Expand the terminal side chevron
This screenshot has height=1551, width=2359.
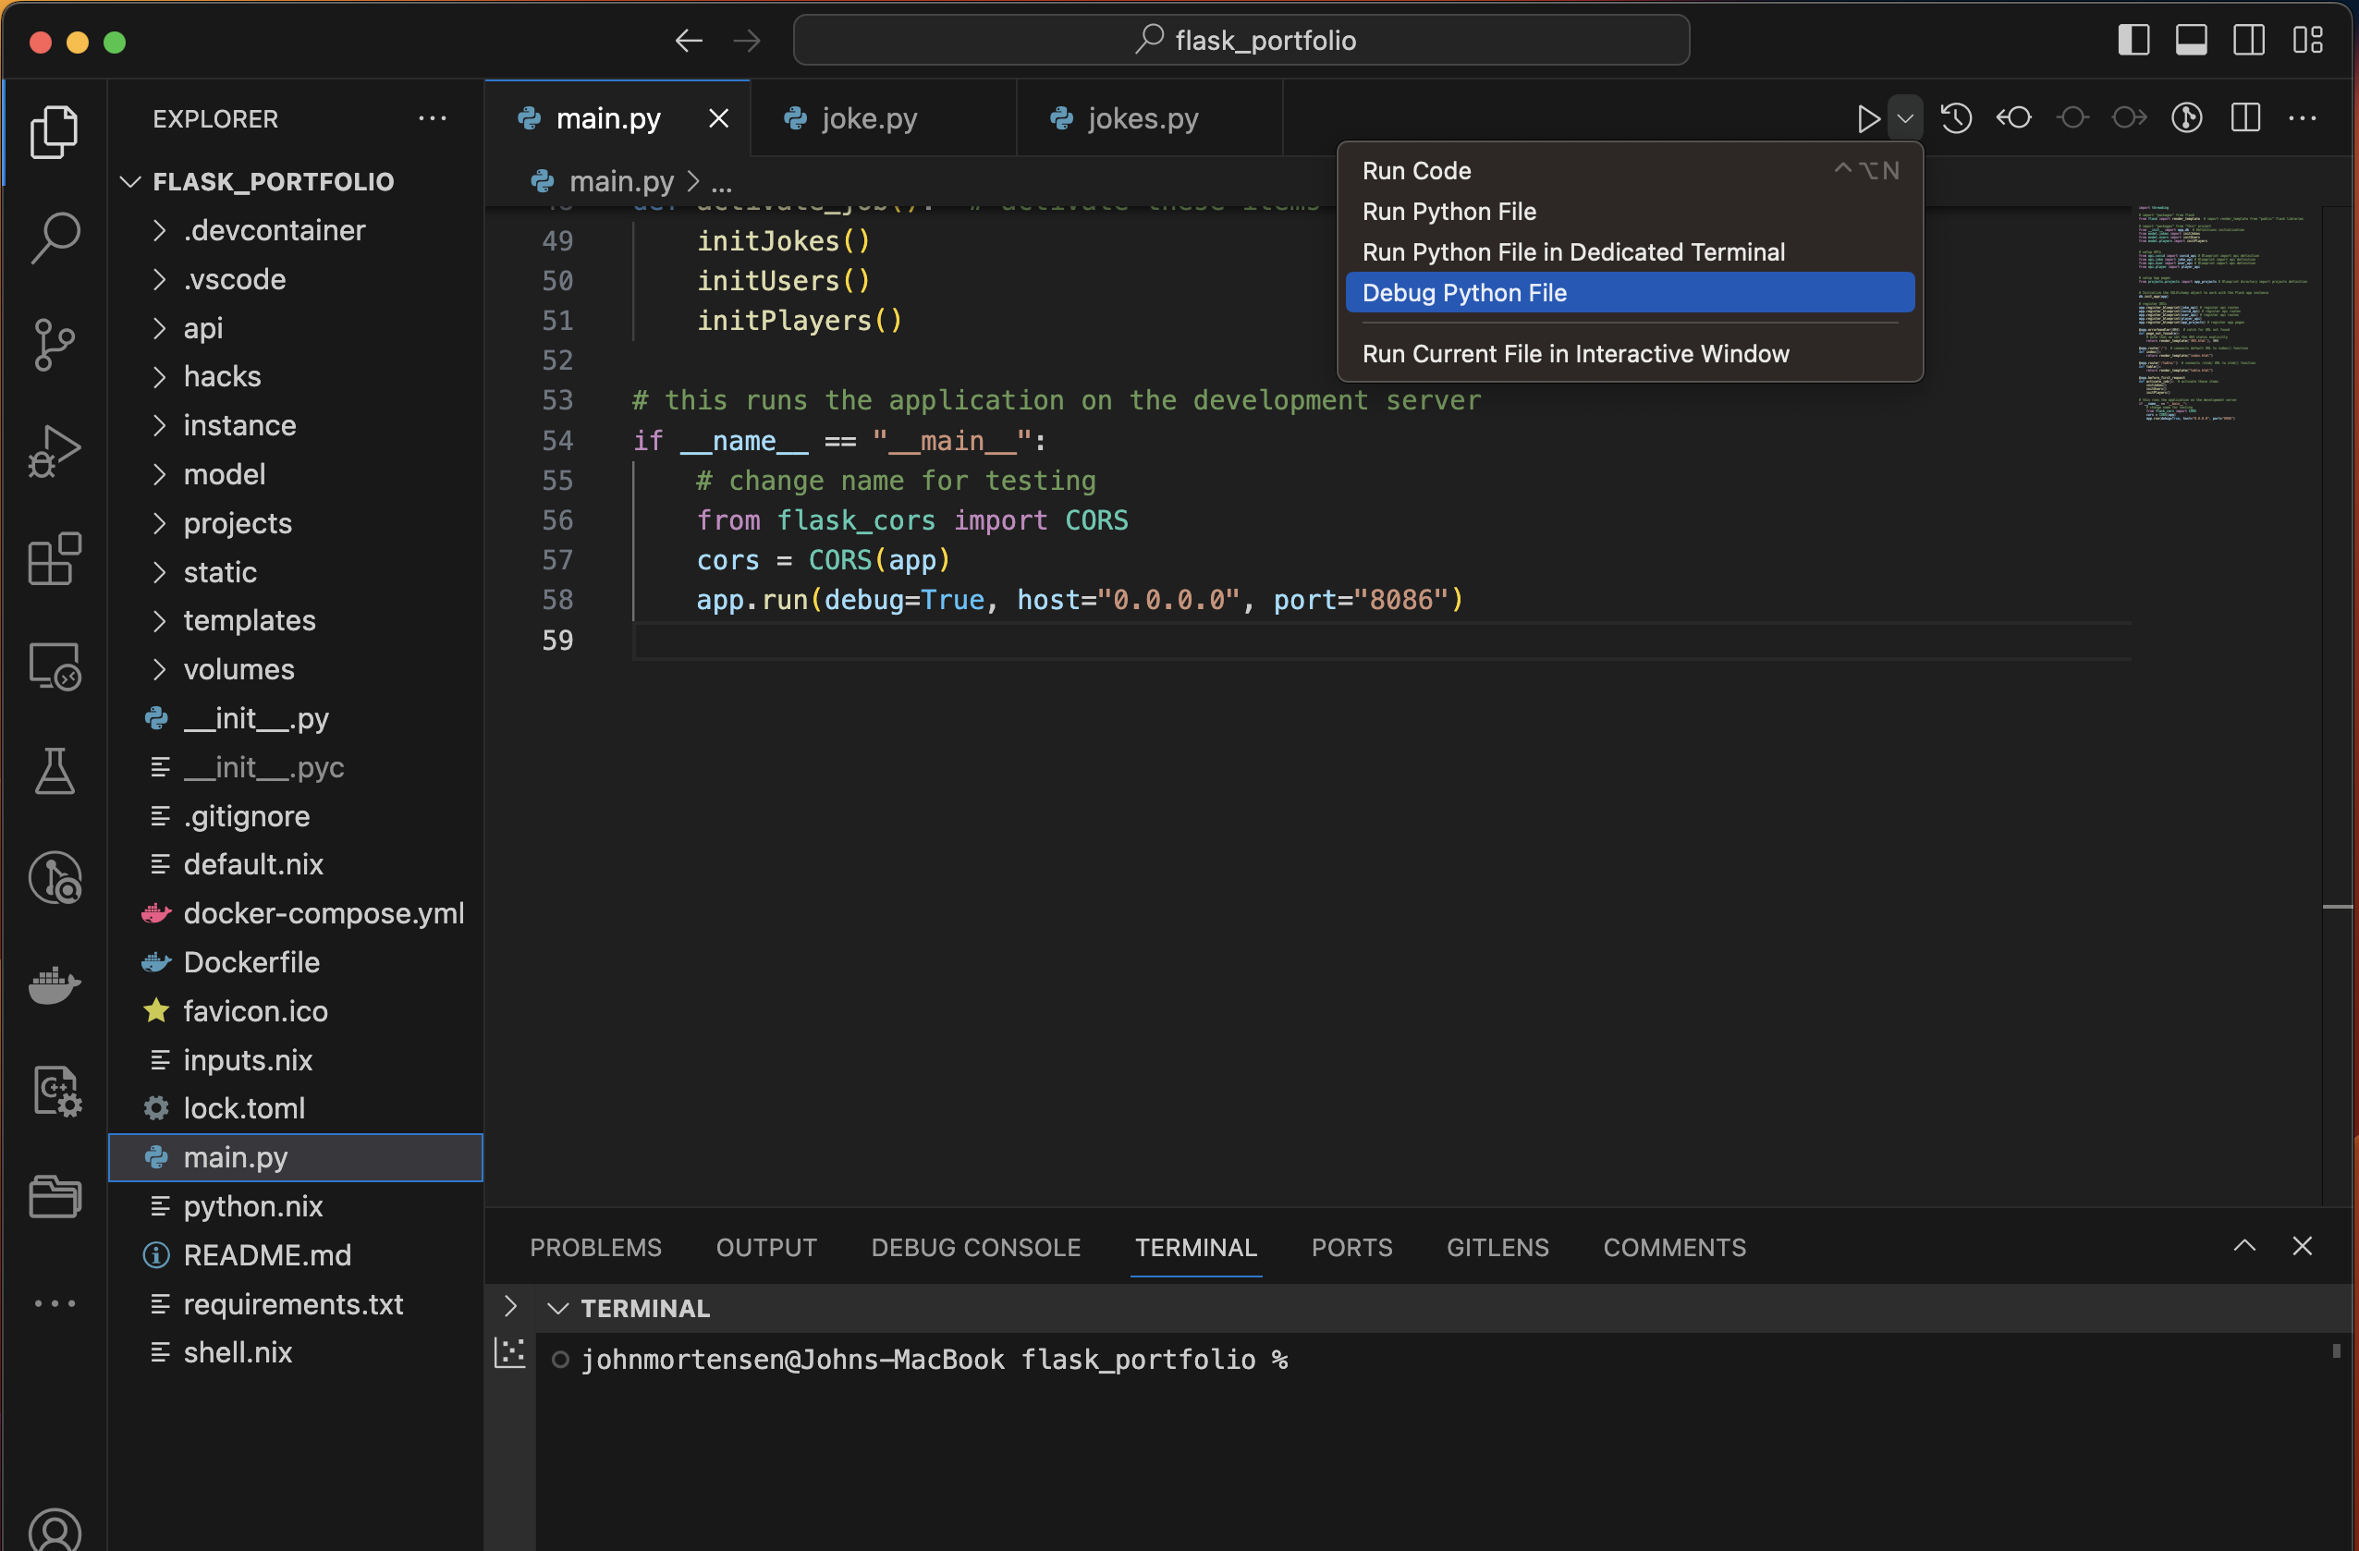[509, 1306]
